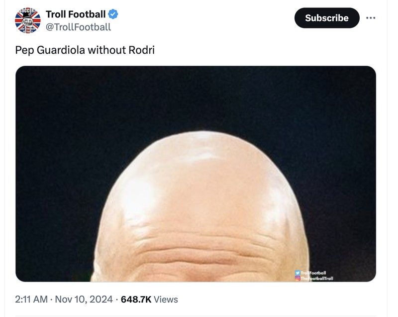Click the TheFootballTroll watermark text on the image

[x=317, y=278]
